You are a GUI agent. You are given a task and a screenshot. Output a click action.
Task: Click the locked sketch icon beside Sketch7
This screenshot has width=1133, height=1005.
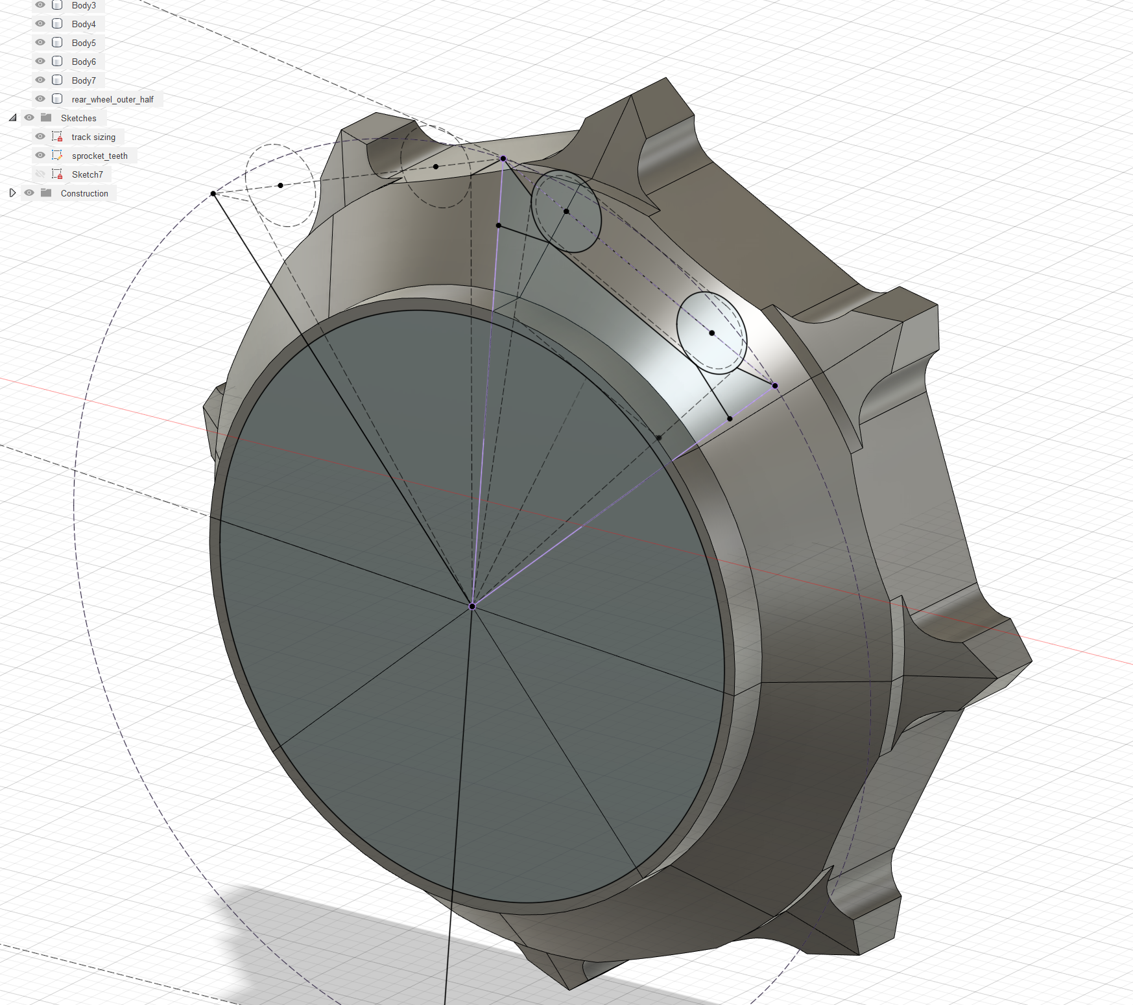(x=56, y=174)
